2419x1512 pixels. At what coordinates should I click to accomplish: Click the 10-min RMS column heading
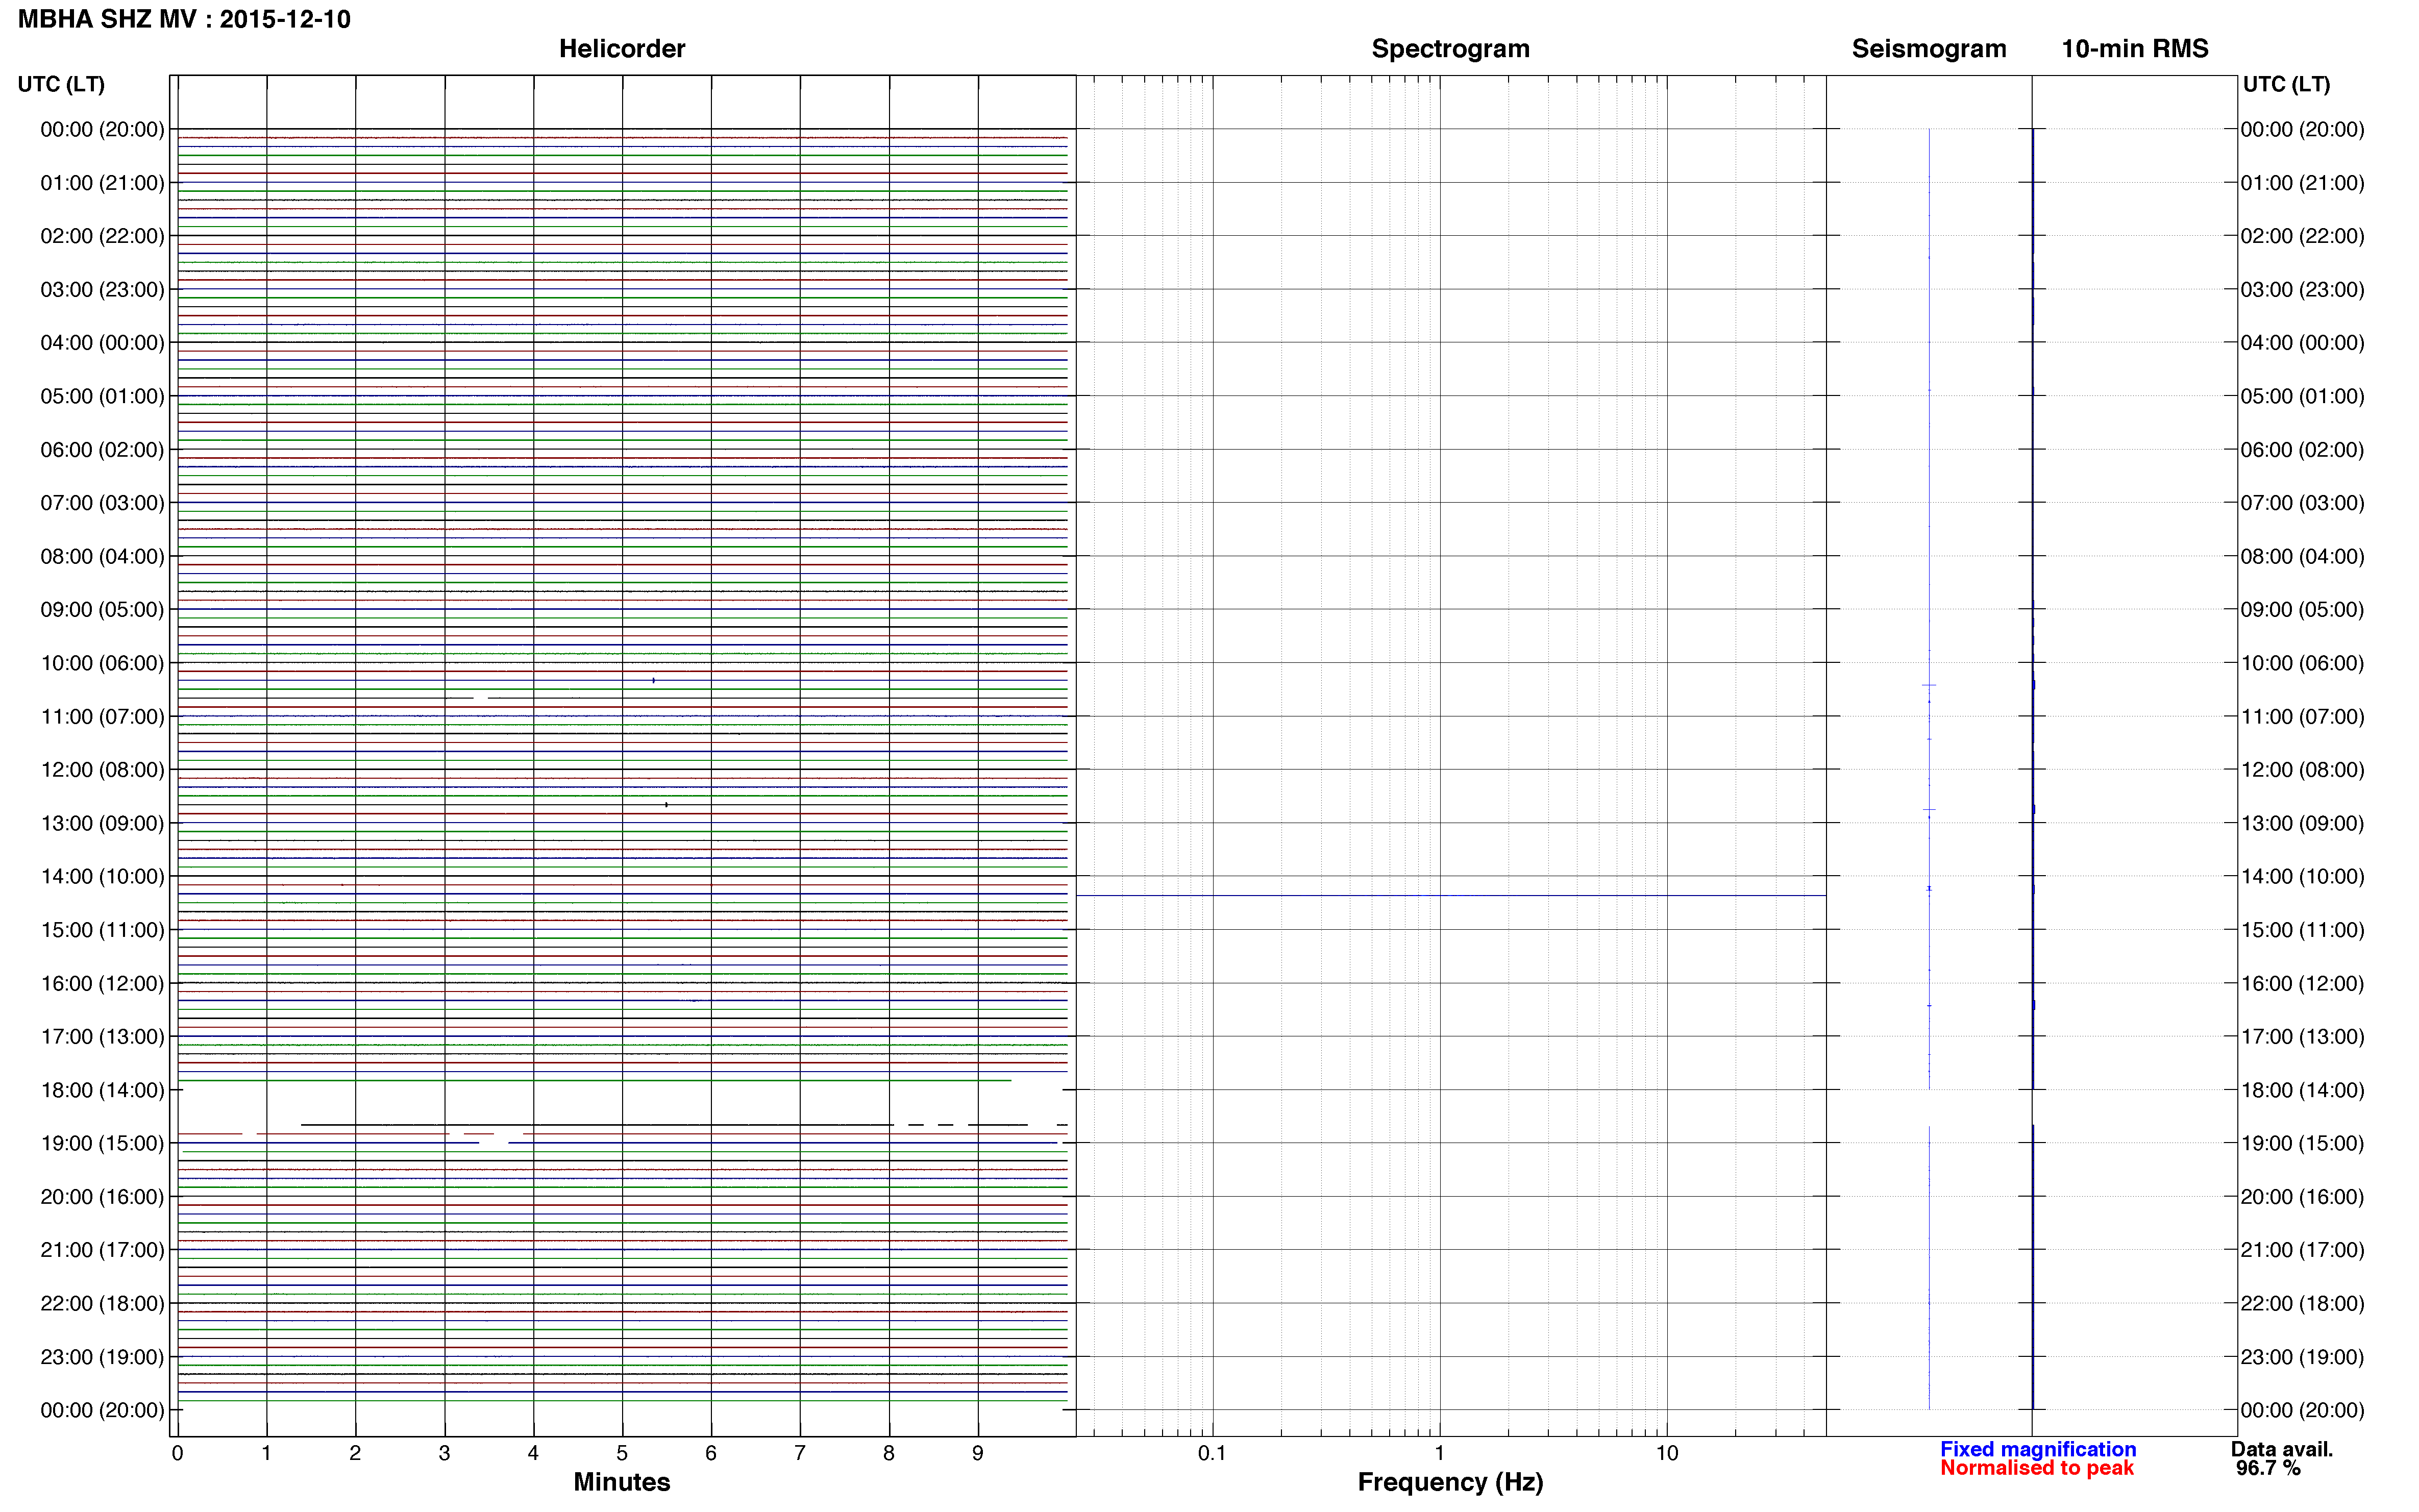[2135, 49]
